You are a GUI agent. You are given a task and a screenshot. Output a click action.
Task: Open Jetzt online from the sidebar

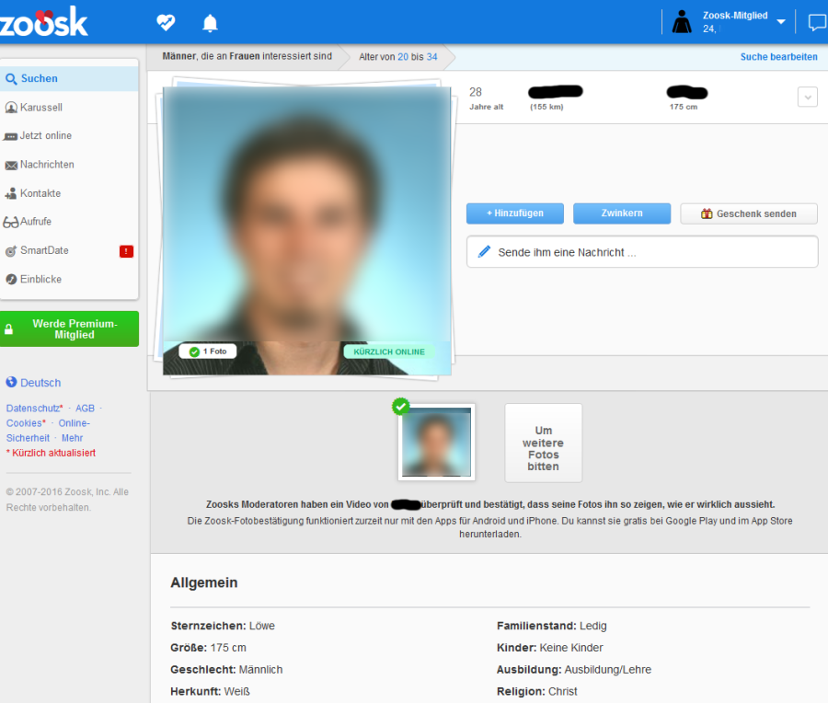44,135
